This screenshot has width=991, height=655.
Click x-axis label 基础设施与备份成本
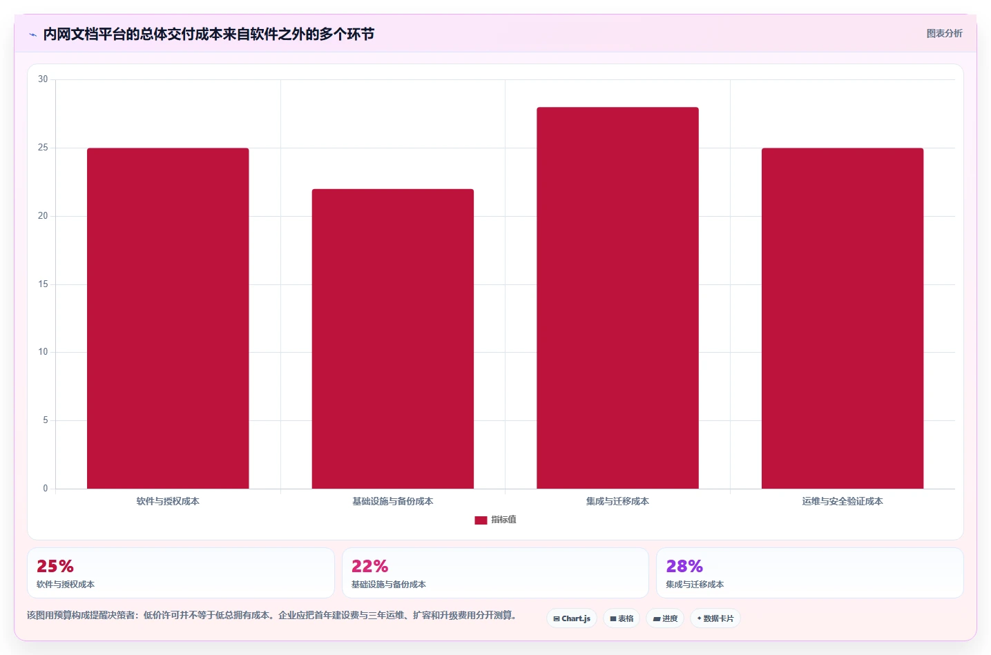[x=393, y=501]
